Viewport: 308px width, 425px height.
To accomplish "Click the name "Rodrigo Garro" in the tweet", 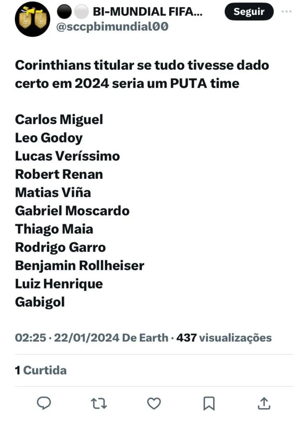I will click(60, 247).
